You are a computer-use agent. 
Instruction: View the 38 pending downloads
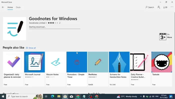[x=165, y=7]
